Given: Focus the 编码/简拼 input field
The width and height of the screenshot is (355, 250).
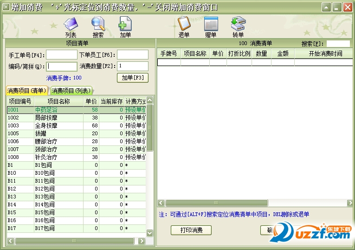Looking at the screenshot, I should (62, 66).
